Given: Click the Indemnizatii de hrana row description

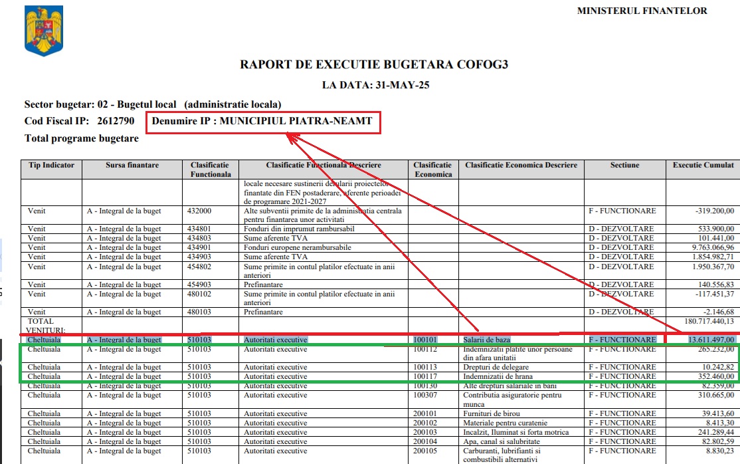Looking at the screenshot, I should point(498,377).
